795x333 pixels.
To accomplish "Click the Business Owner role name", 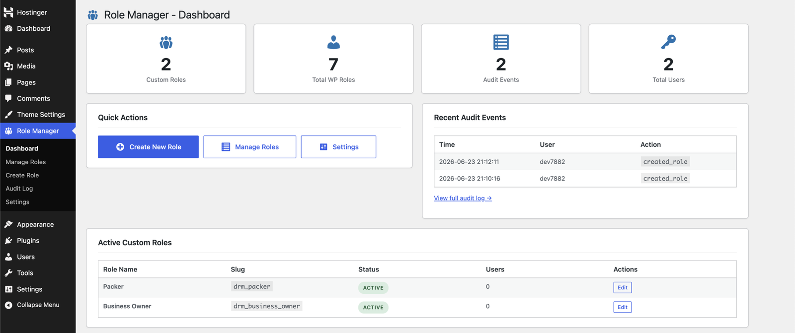I will (127, 306).
